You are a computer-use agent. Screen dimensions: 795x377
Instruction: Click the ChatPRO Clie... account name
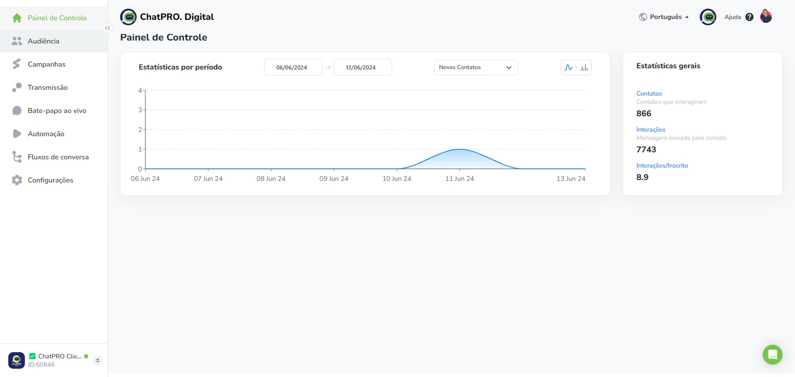(60, 356)
